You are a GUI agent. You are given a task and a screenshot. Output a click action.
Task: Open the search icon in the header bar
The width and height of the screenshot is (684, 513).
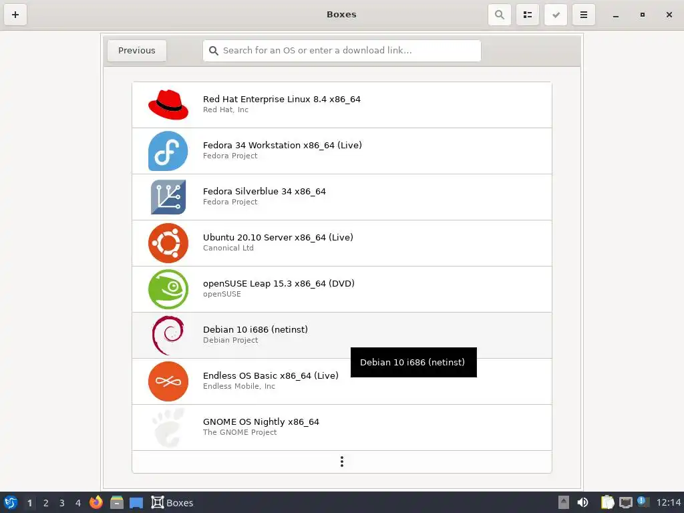(x=500, y=15)
